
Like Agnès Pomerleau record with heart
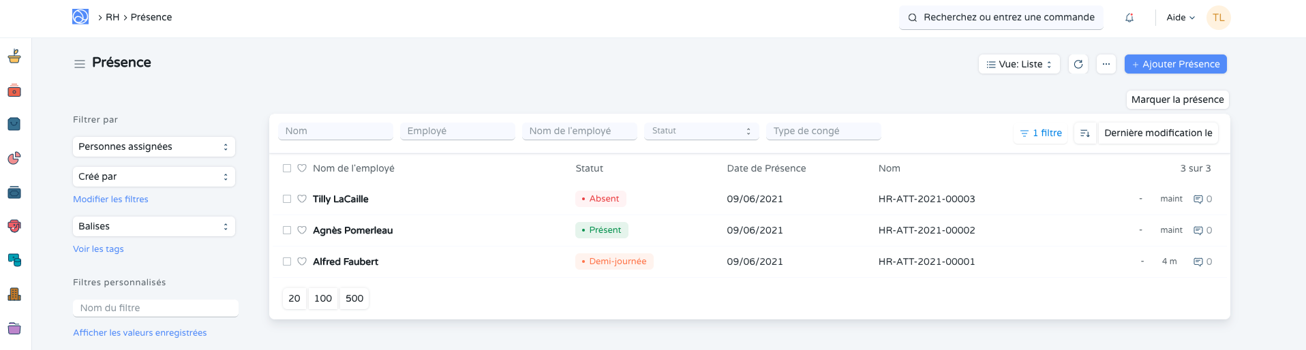(302, 230)
